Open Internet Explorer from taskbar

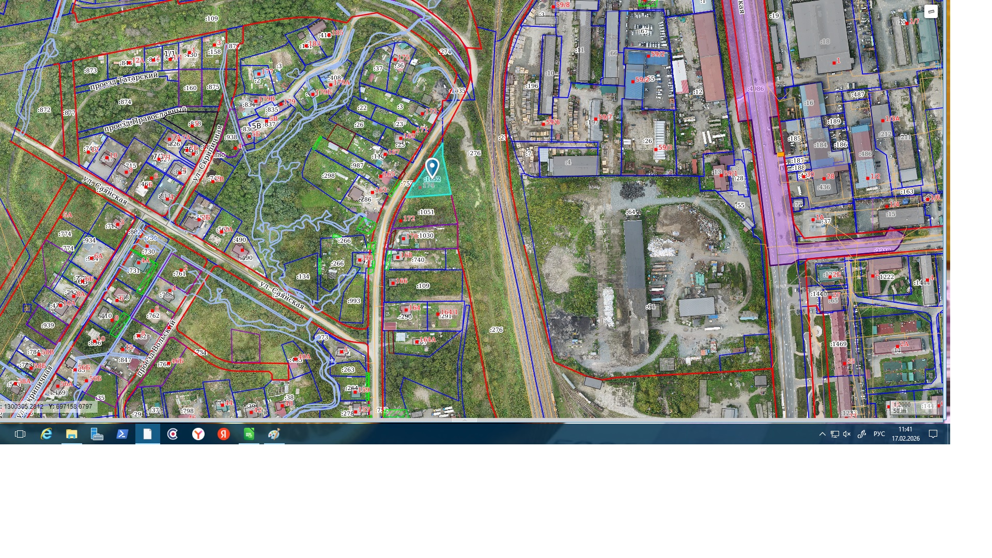click(47, 435)
